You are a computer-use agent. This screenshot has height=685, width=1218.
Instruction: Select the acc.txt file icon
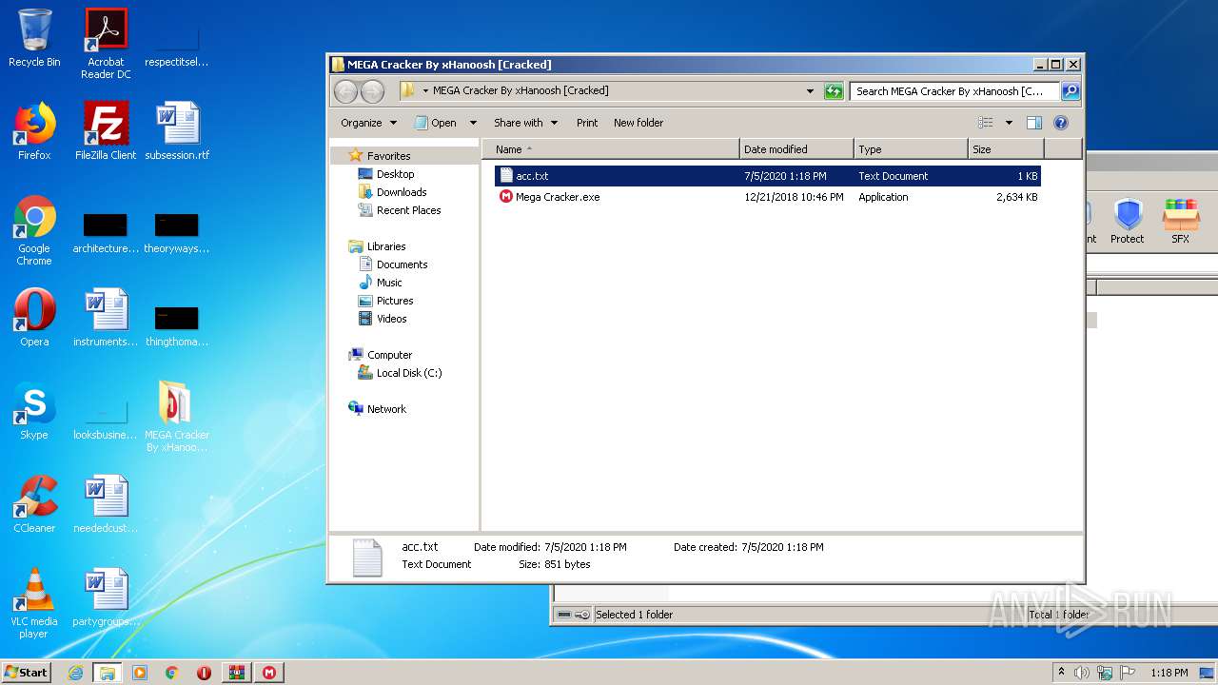click(x=506, y=176)
